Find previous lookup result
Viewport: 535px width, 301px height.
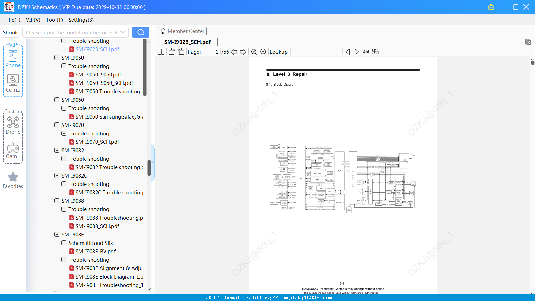[347, 52]
